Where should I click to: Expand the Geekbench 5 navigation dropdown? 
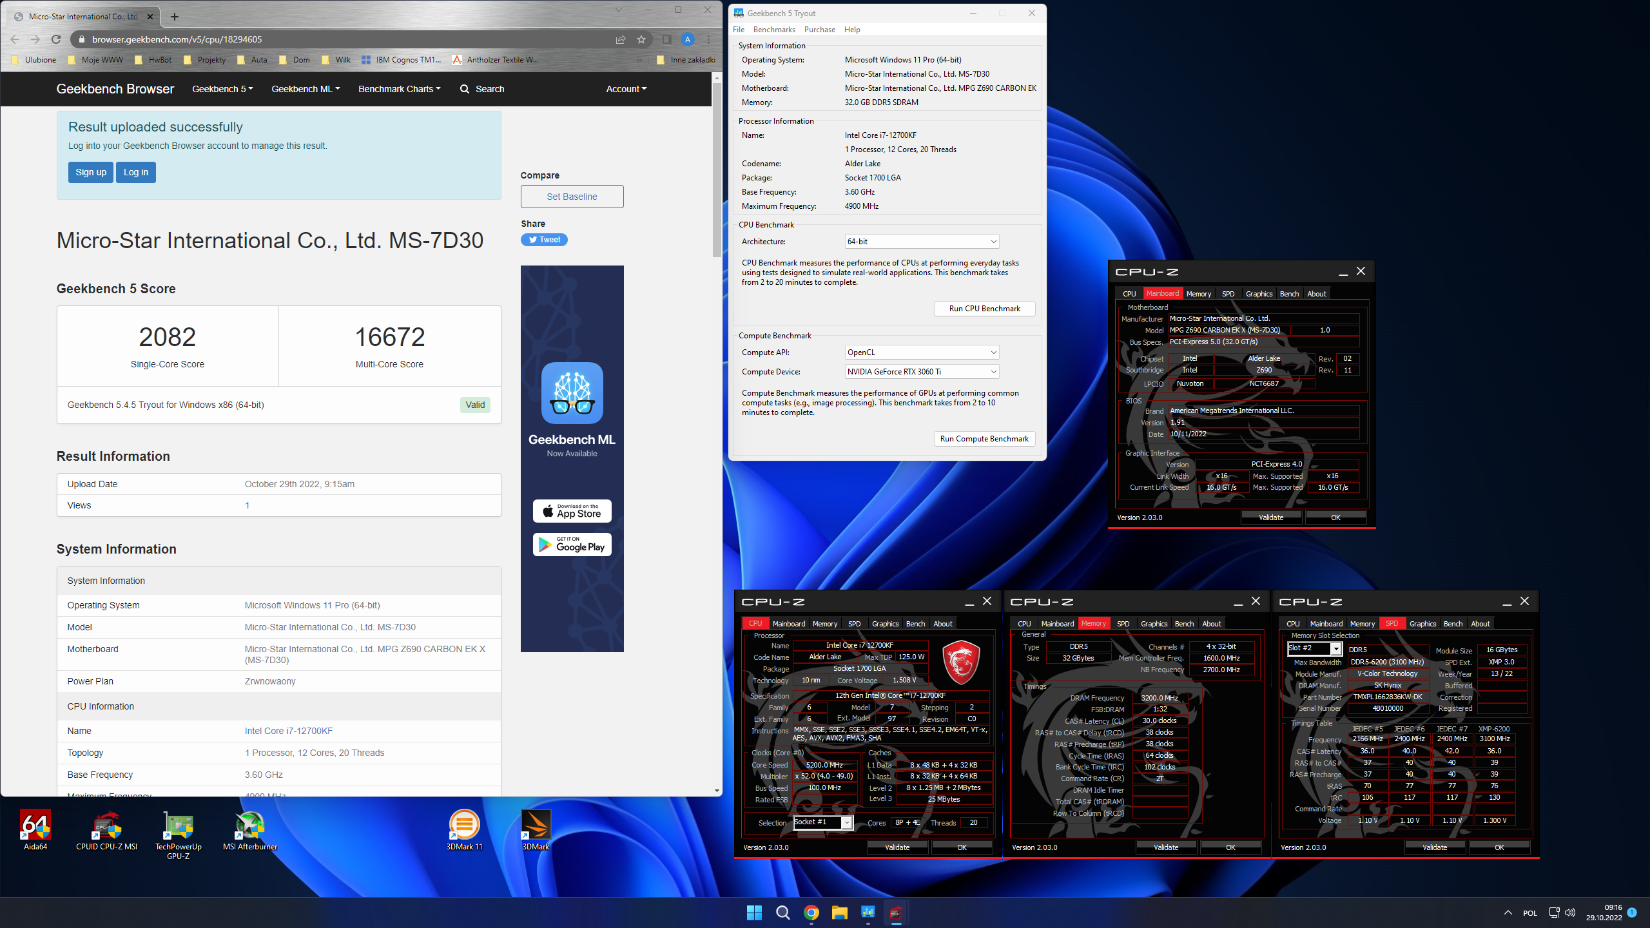(222, 89)
